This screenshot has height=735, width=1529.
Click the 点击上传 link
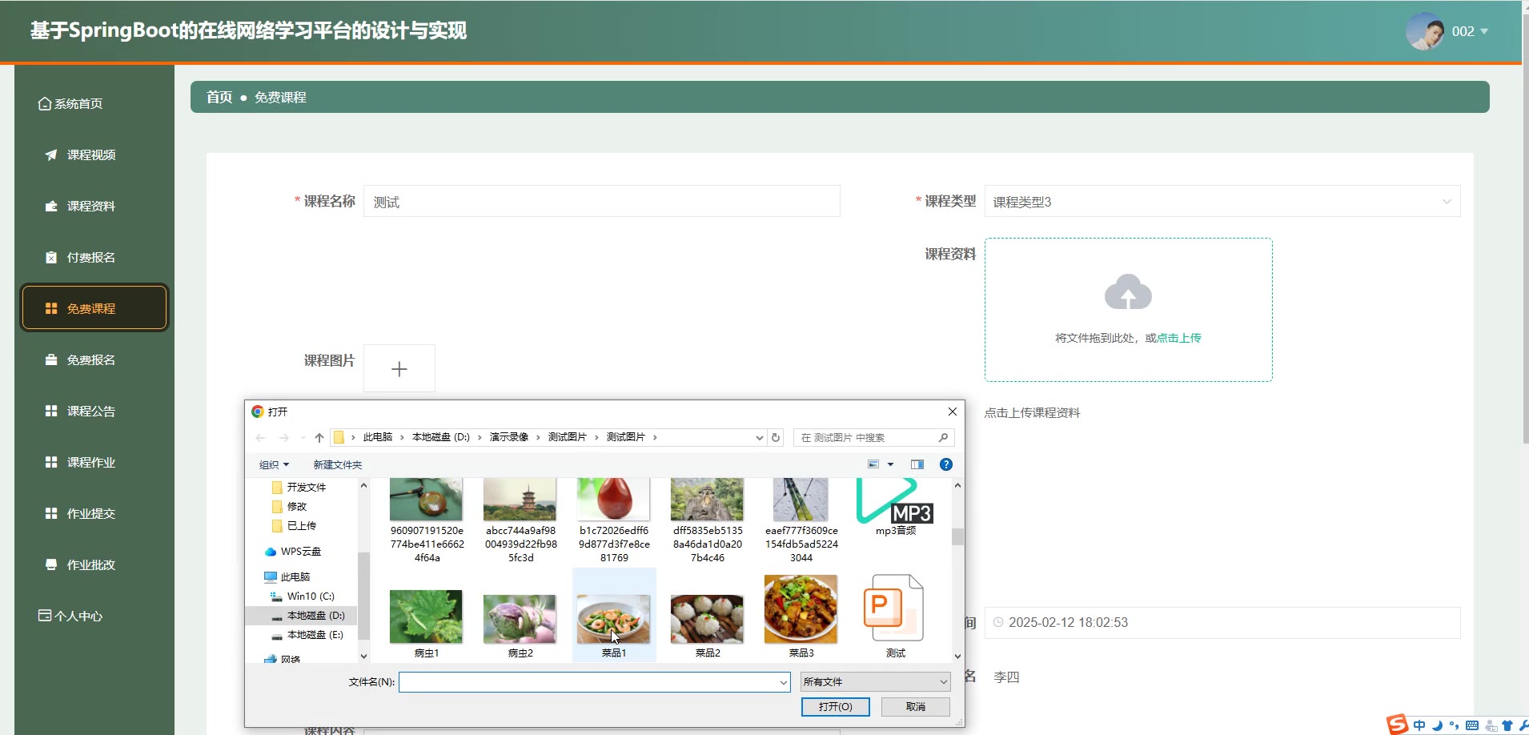pyautogui.click(x=1179, y=338)
